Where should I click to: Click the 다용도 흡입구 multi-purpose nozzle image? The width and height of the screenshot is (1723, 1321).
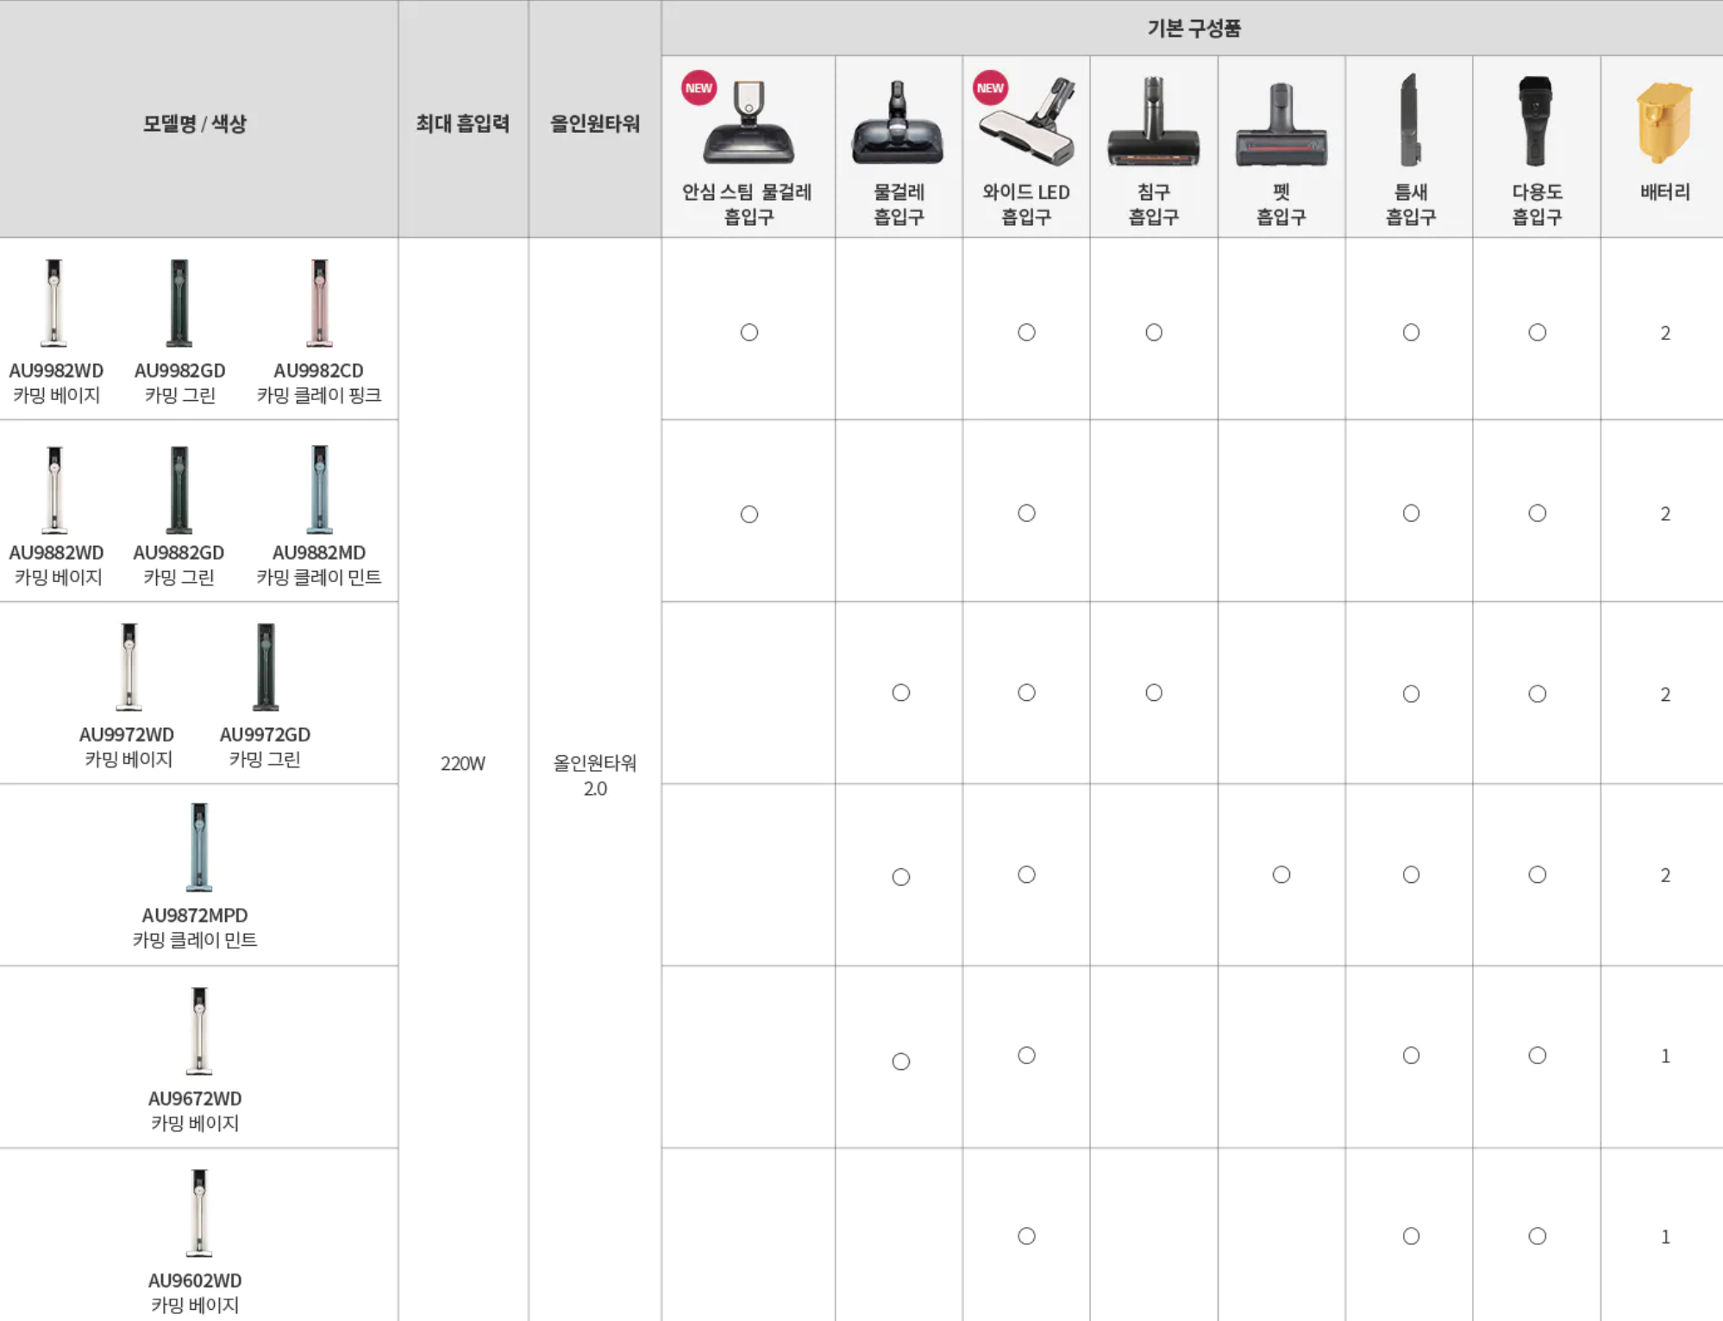coord(1536,121)
